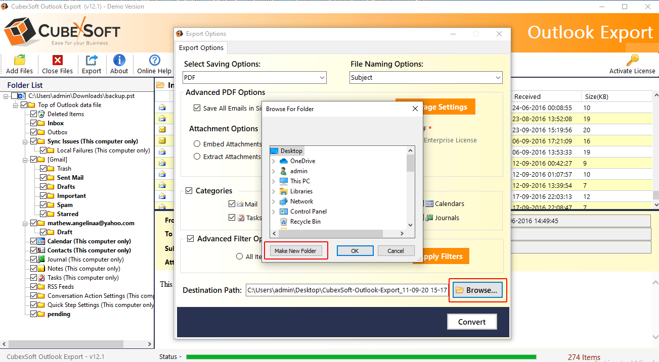Viewport: 659px width, 362px height.
Task: Open the Export toolbar icon
Action: pyautogui.click(x=92, y=60)
